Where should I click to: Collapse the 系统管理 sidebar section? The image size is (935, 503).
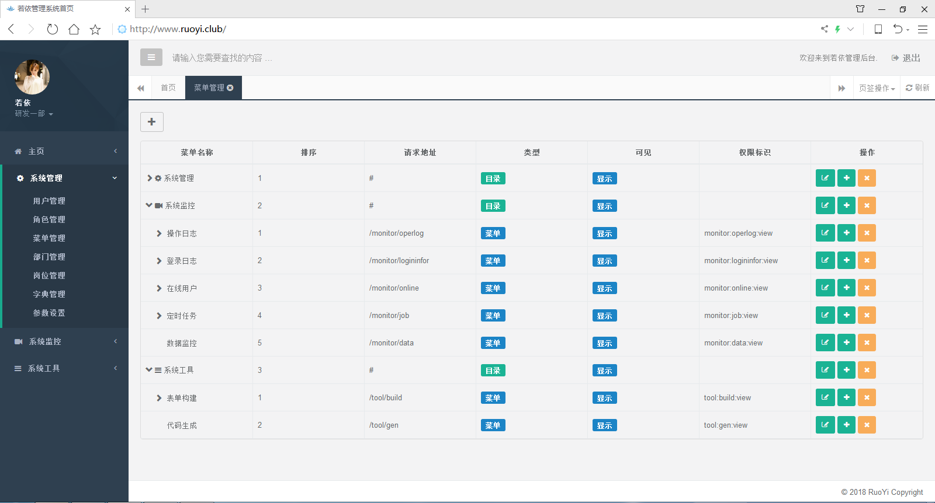(x=65, y=178)
